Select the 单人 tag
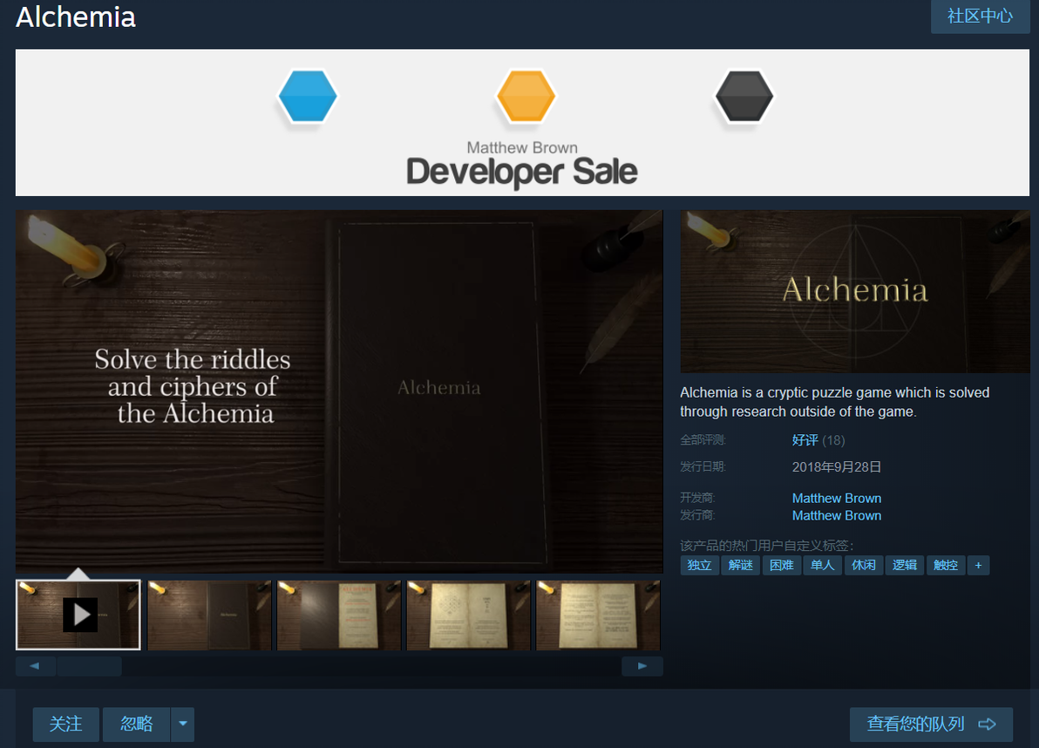Viewport: 1039px width, 748px height. tap(823, 565)
